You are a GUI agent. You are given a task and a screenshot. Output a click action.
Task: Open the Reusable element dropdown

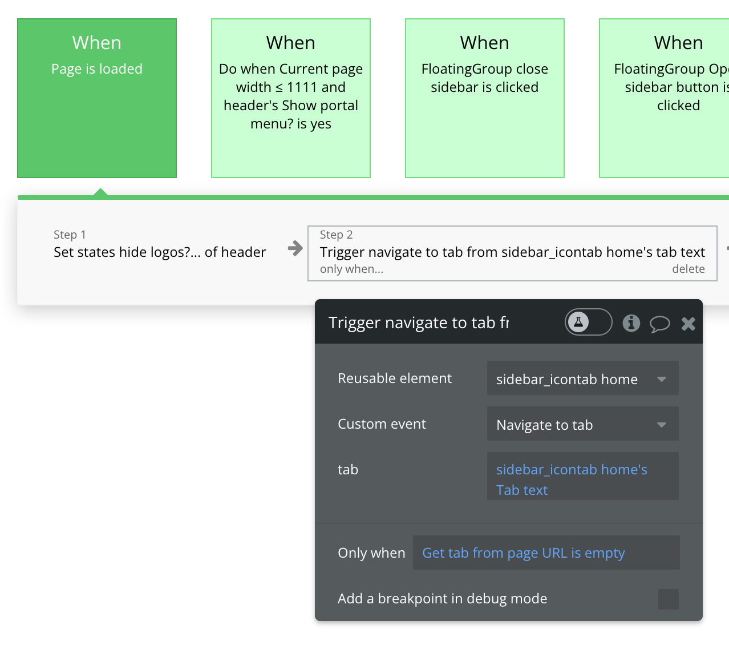point(582,378)
